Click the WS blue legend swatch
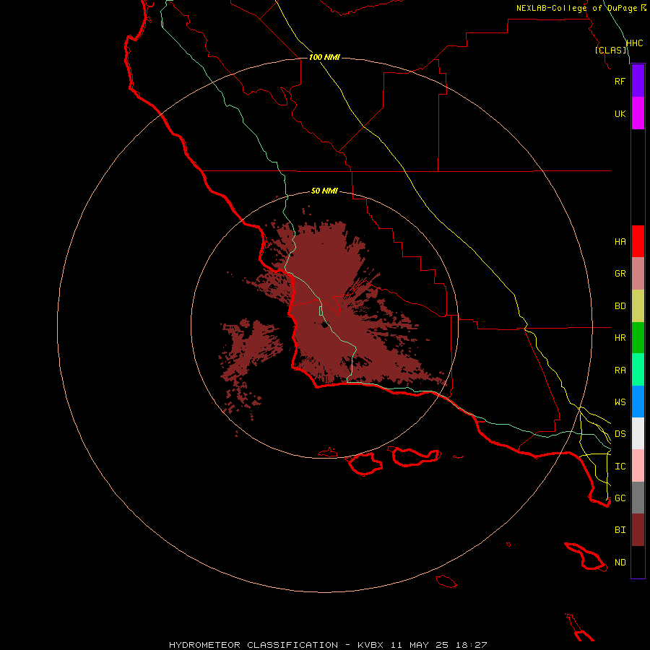This screenshot has width=650, height=650. coord(638,402)
